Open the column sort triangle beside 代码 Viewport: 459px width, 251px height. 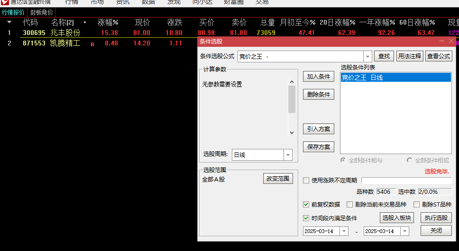(9, 22)
